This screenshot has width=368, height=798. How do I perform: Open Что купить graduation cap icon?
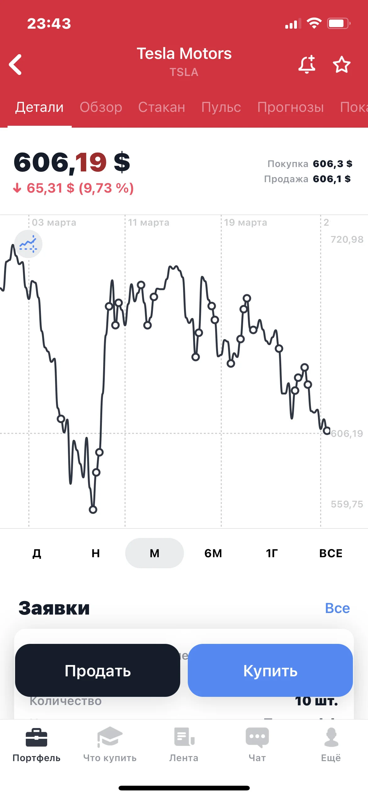tap(110, 737)
